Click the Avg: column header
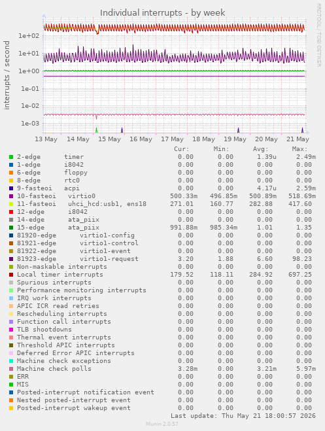The image size is (325, 431). (x=260, y=149)
